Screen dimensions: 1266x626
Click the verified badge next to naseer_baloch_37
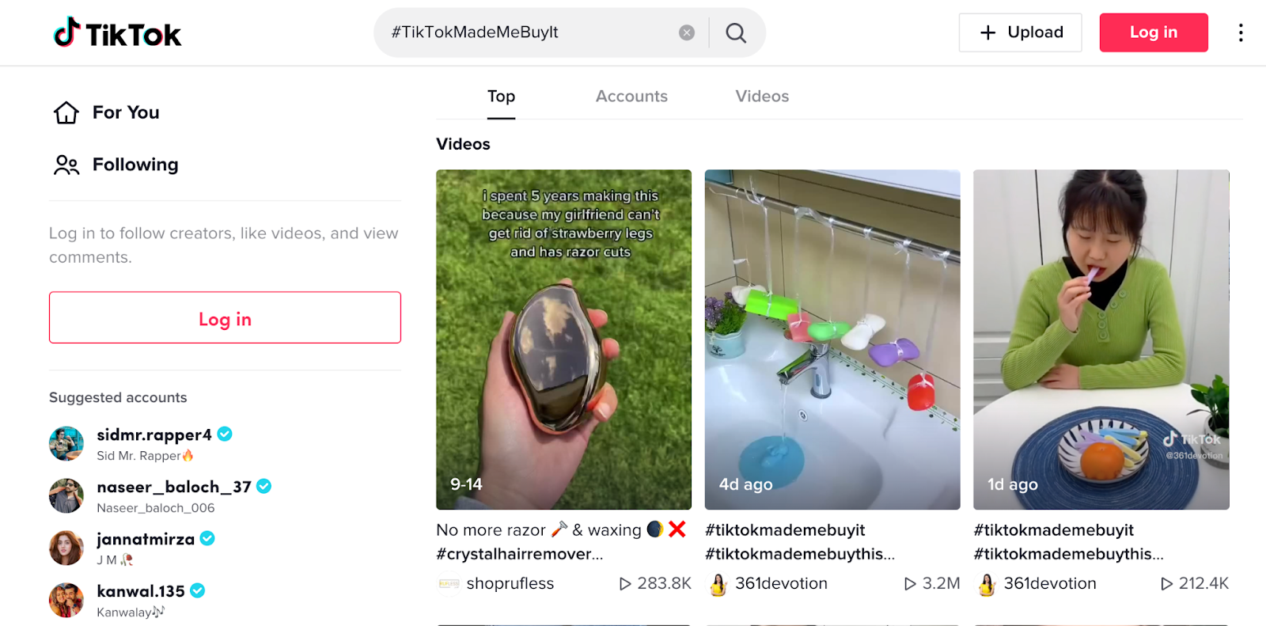(264, 486)
